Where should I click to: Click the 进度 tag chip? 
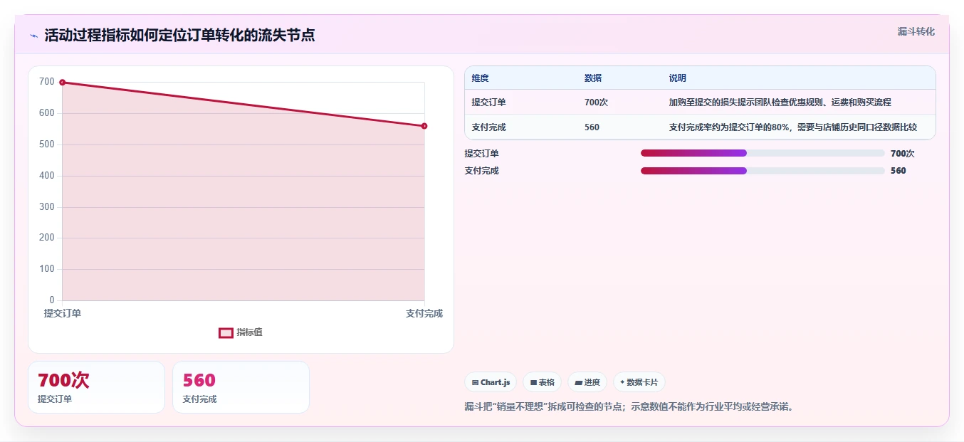(x=587, y=382)
